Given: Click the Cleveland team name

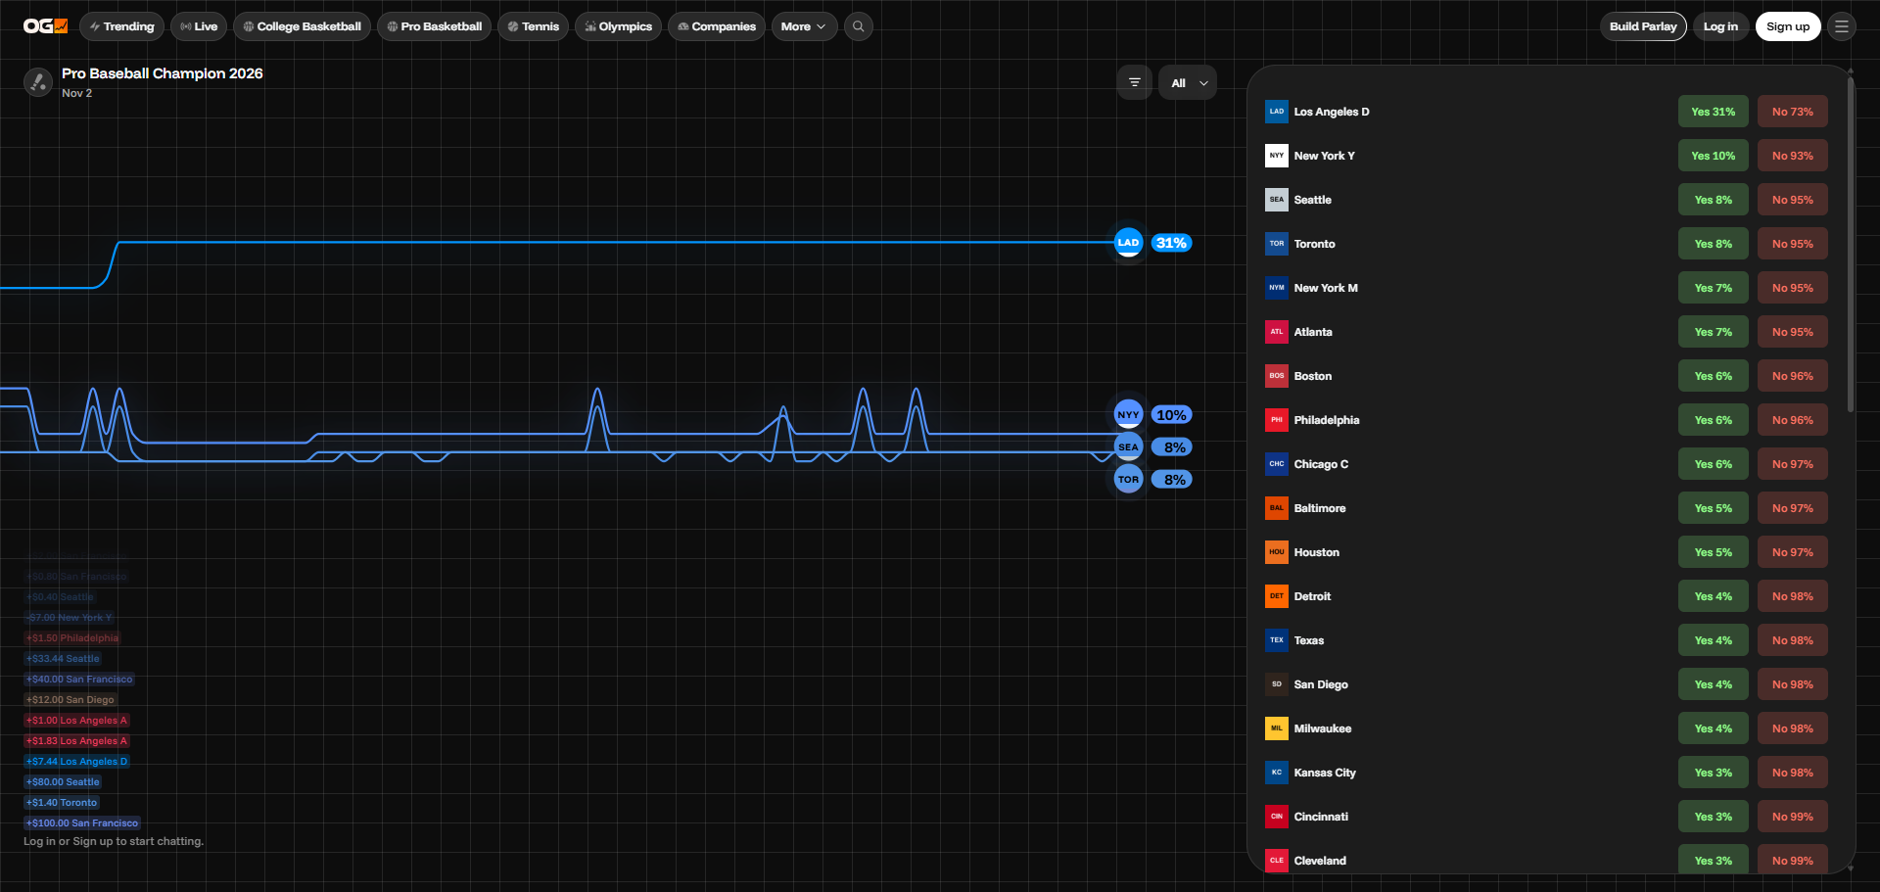Looking at the screenshot, I should 1320,861.
